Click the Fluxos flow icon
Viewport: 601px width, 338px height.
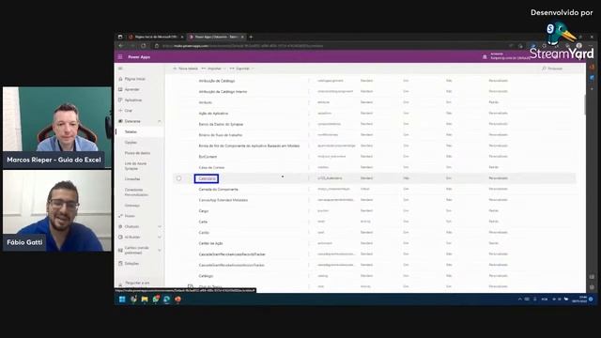pos(120,216)
